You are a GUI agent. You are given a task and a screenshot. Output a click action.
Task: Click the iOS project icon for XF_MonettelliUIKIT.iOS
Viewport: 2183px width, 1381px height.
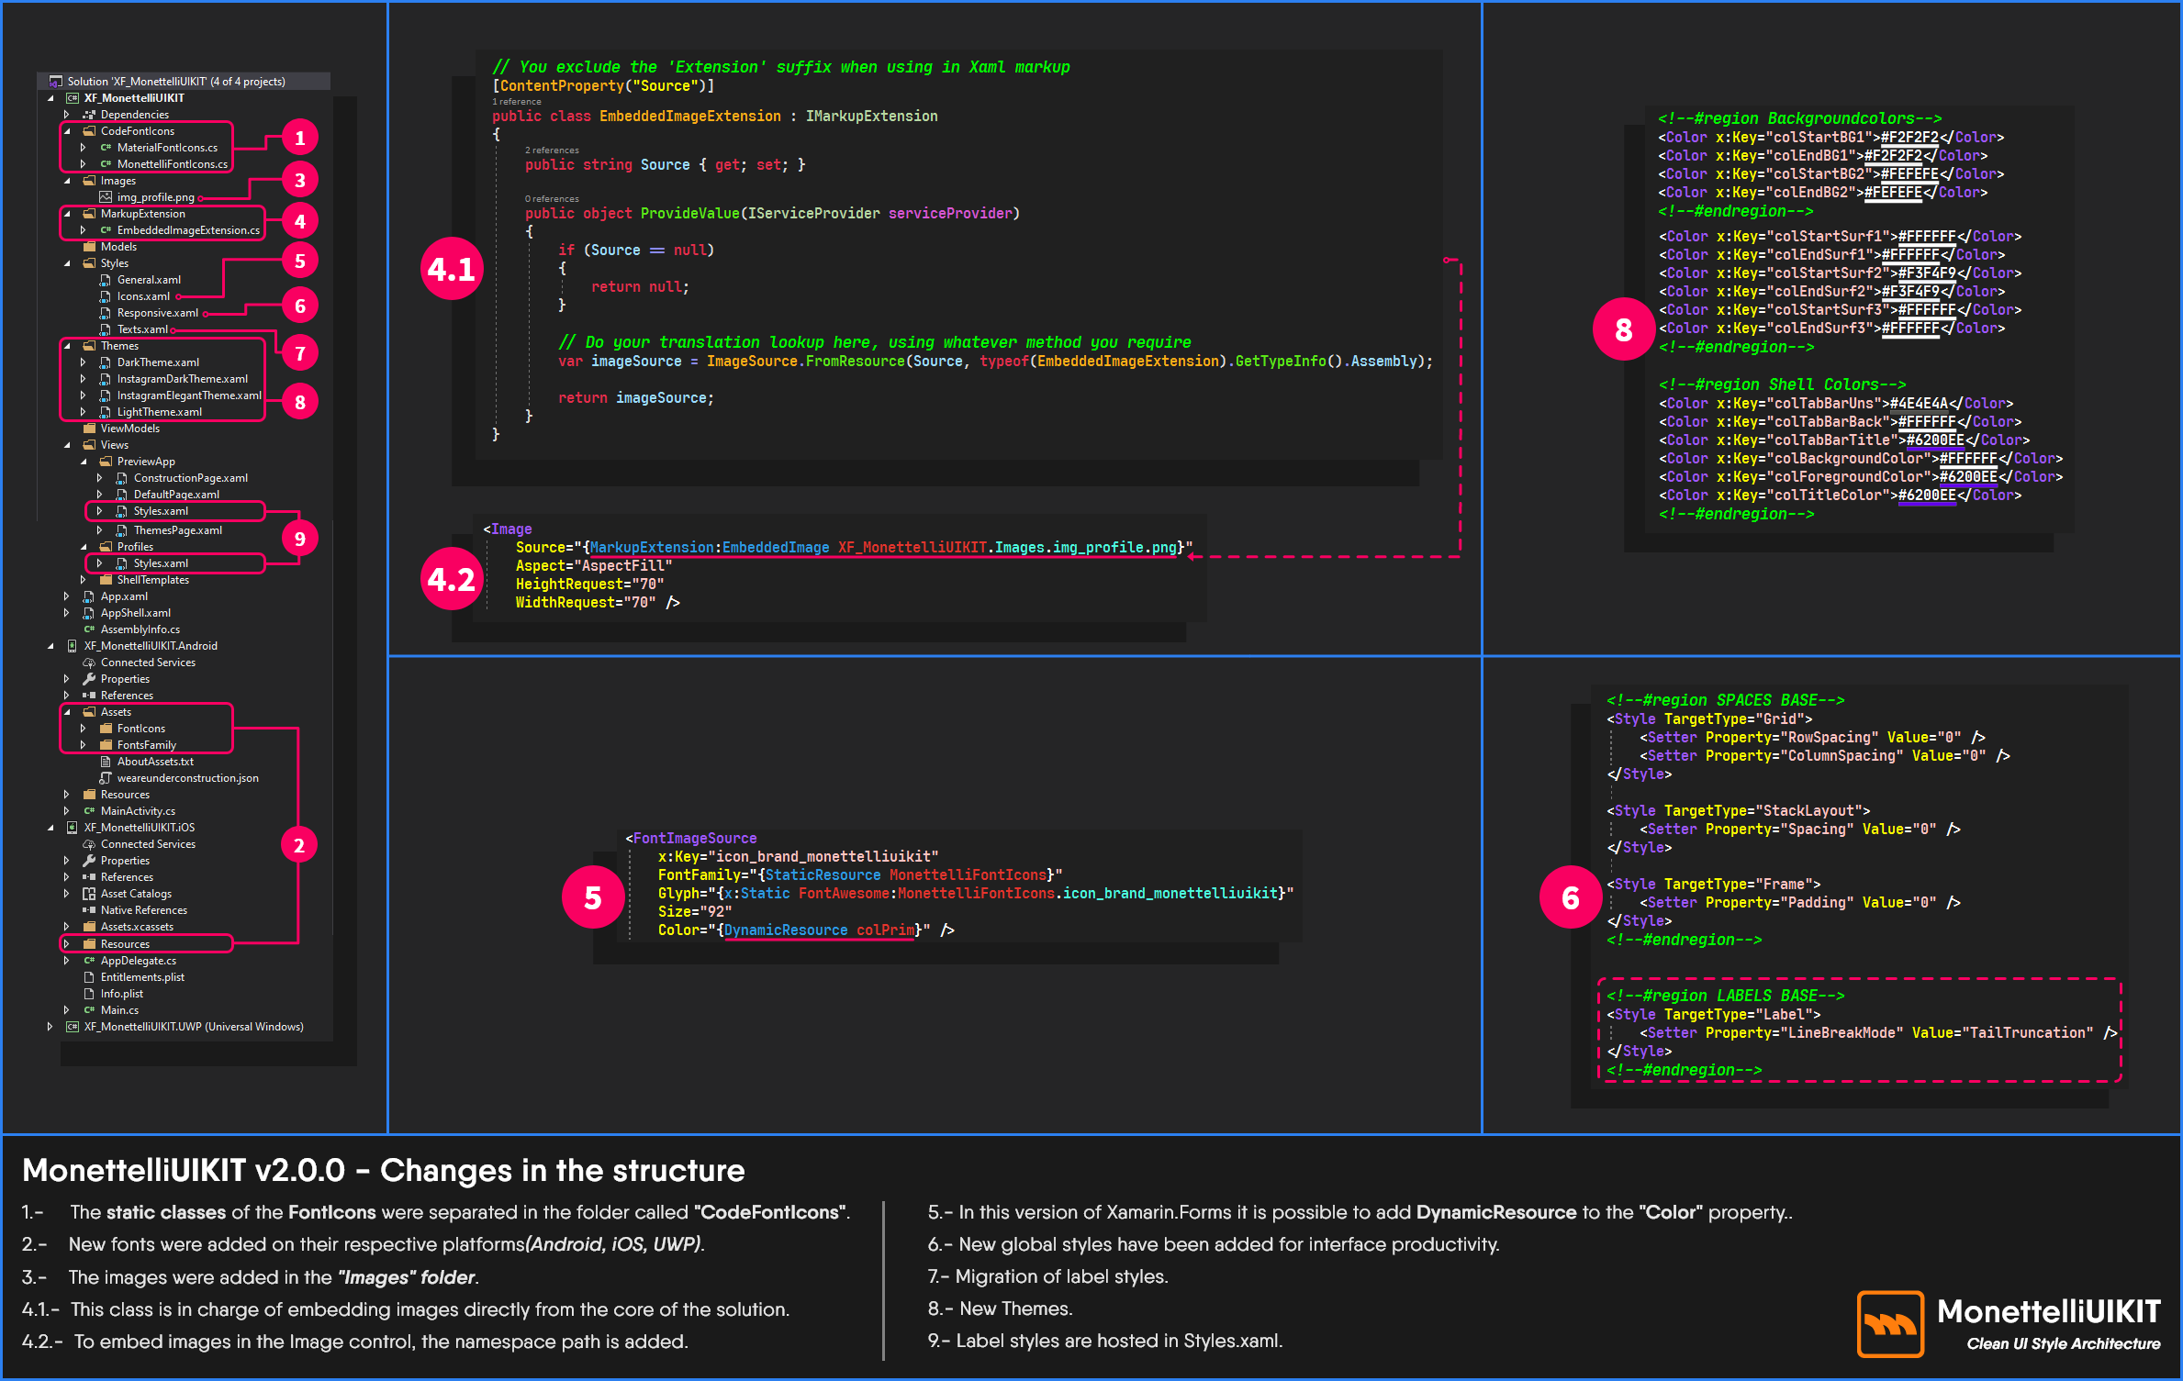(73, 828)
